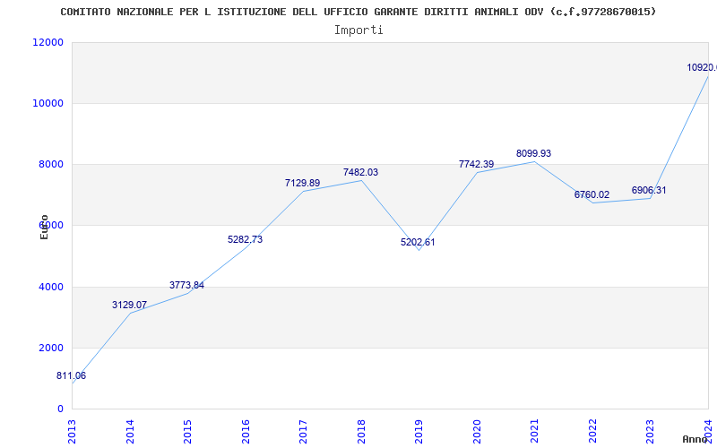Viewport: 717px width, 448px height.
Task: Click the 2024 x-axis year label
Action: (708, 431)
